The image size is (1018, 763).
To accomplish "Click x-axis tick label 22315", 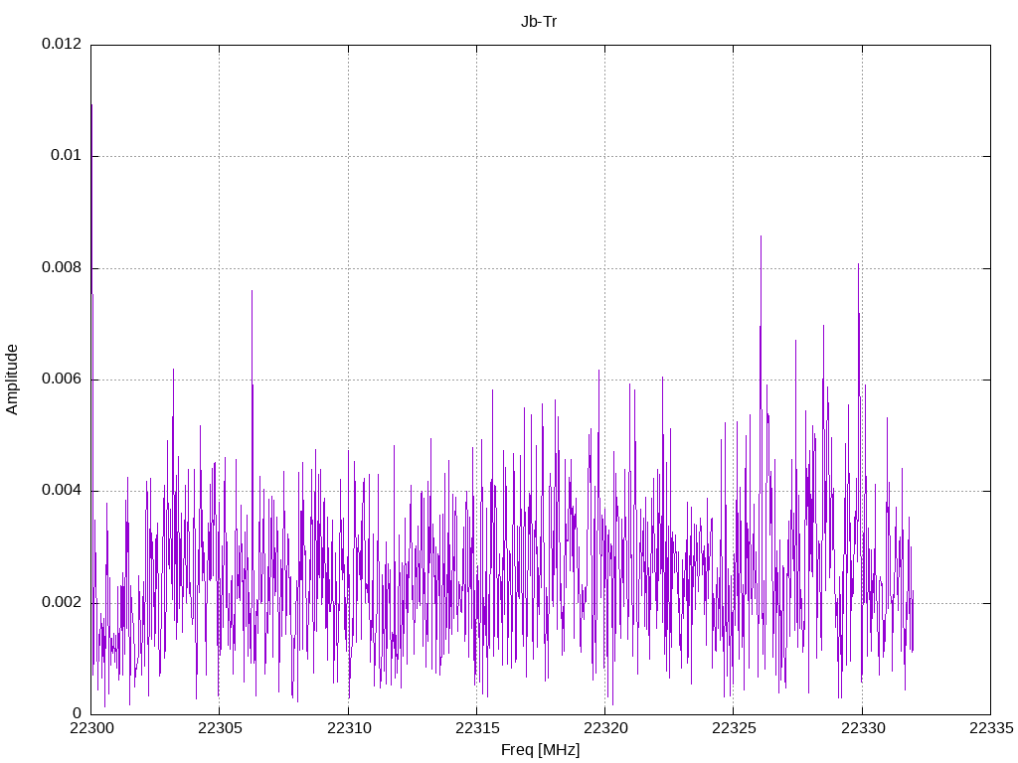I will (x=477, y=728).
